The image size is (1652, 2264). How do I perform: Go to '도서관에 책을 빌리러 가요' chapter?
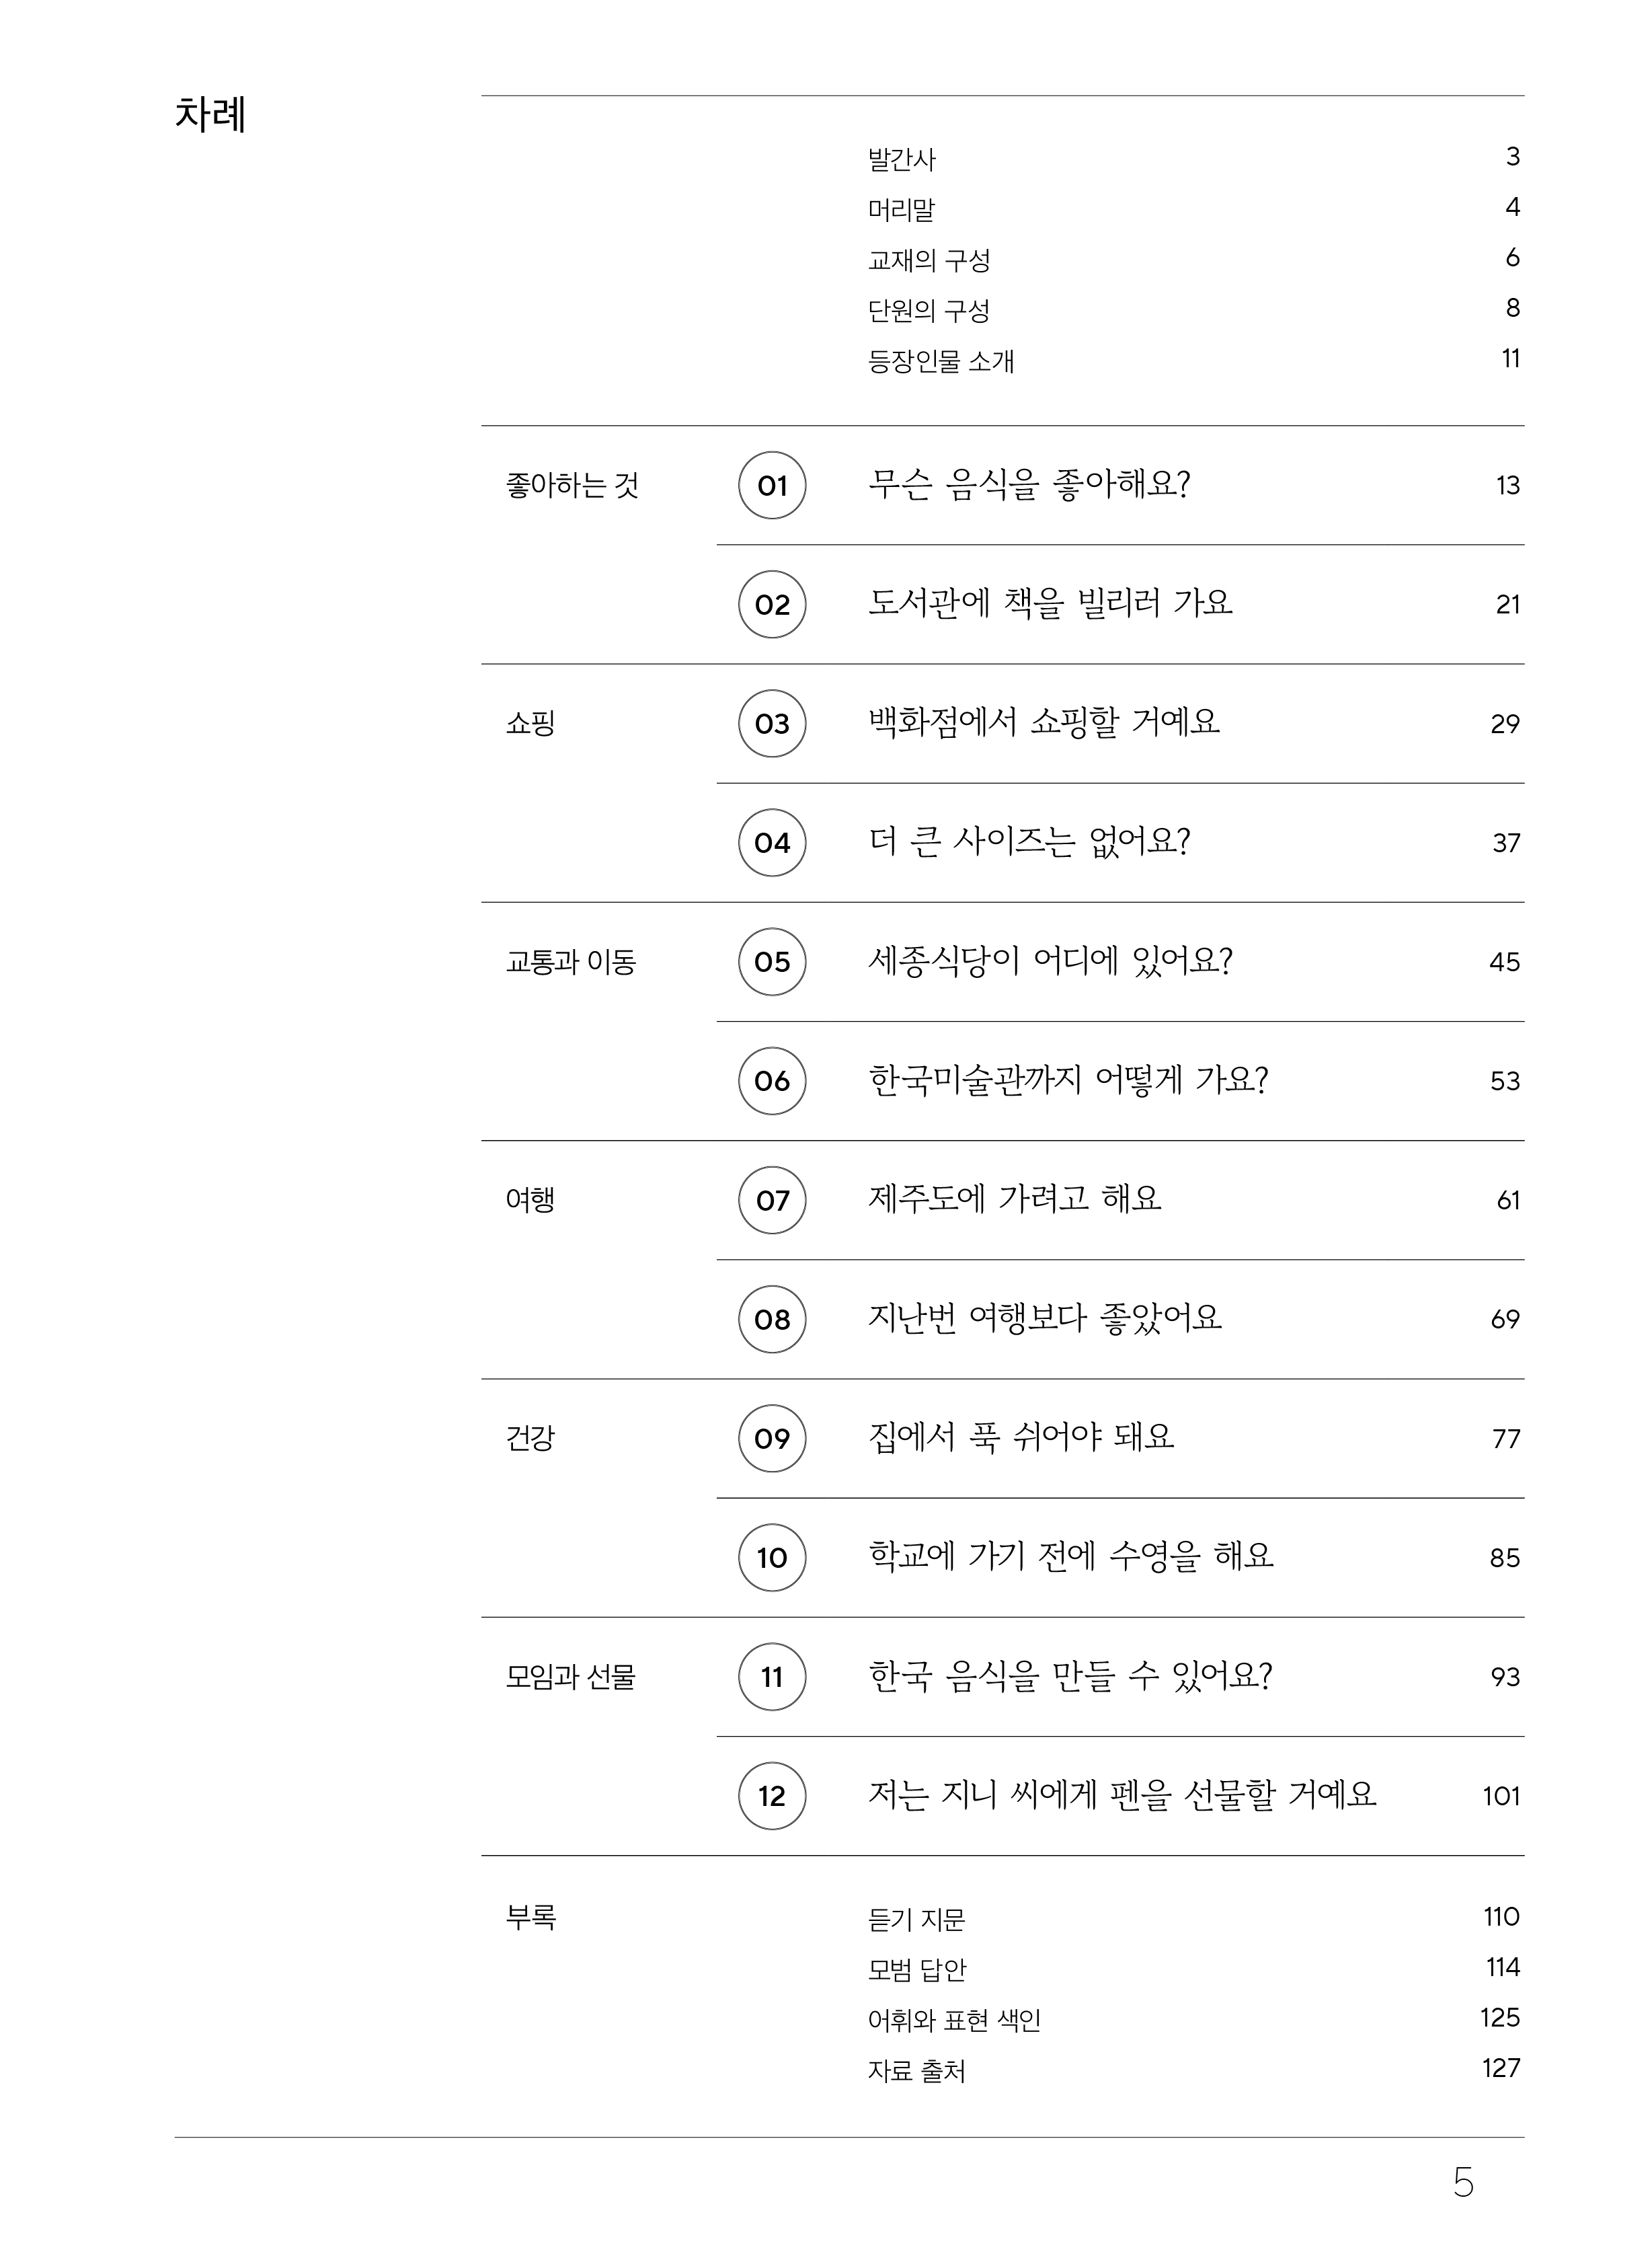pos(1050,603)
